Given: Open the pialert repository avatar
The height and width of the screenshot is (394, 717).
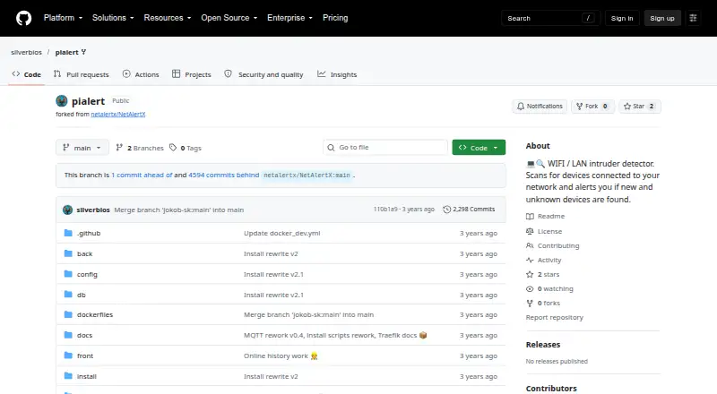Looking at the screenshot, I should [x=62, y=101].
